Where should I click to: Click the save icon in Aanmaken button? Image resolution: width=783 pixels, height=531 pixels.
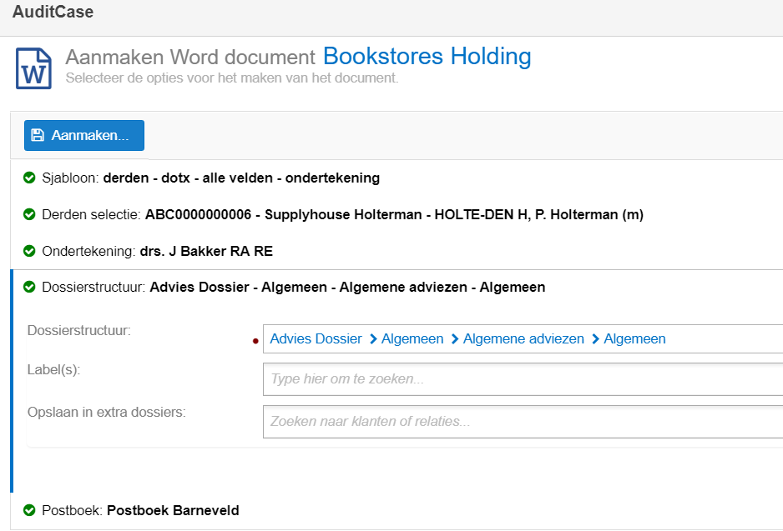tap(38, 135)
